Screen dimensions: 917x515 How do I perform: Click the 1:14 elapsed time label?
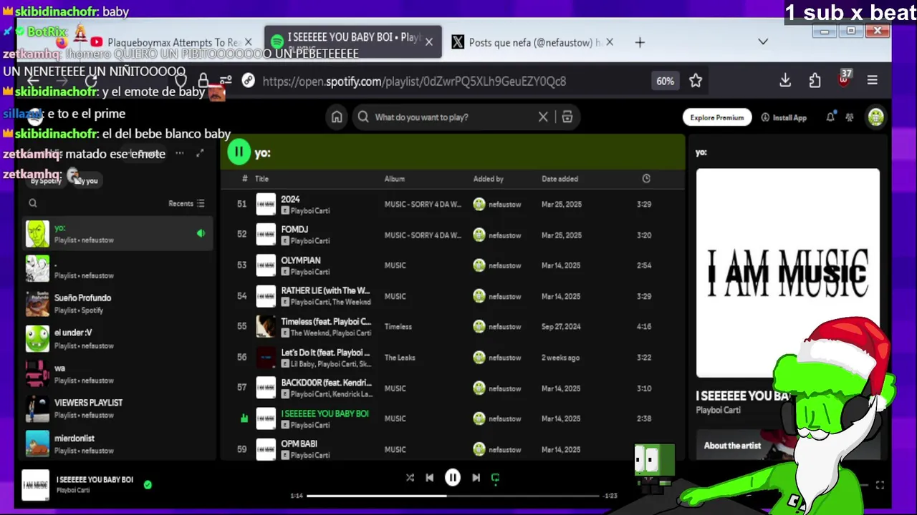coord(297,496)
